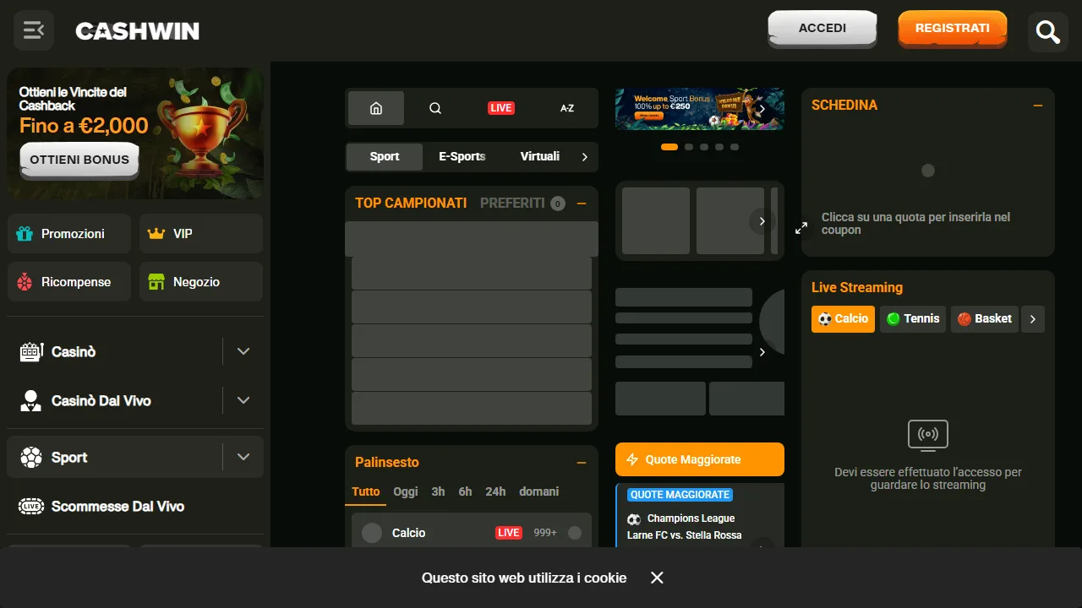Close the cookie notice

click(x=657, y=578)
